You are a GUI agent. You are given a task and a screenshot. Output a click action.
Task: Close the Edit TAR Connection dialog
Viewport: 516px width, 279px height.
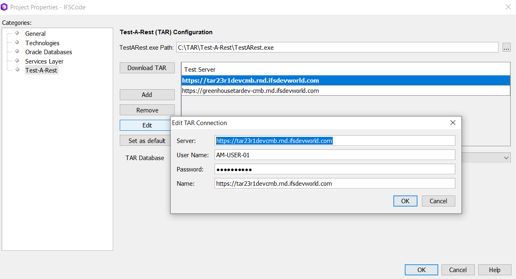[x=452, y=123]
